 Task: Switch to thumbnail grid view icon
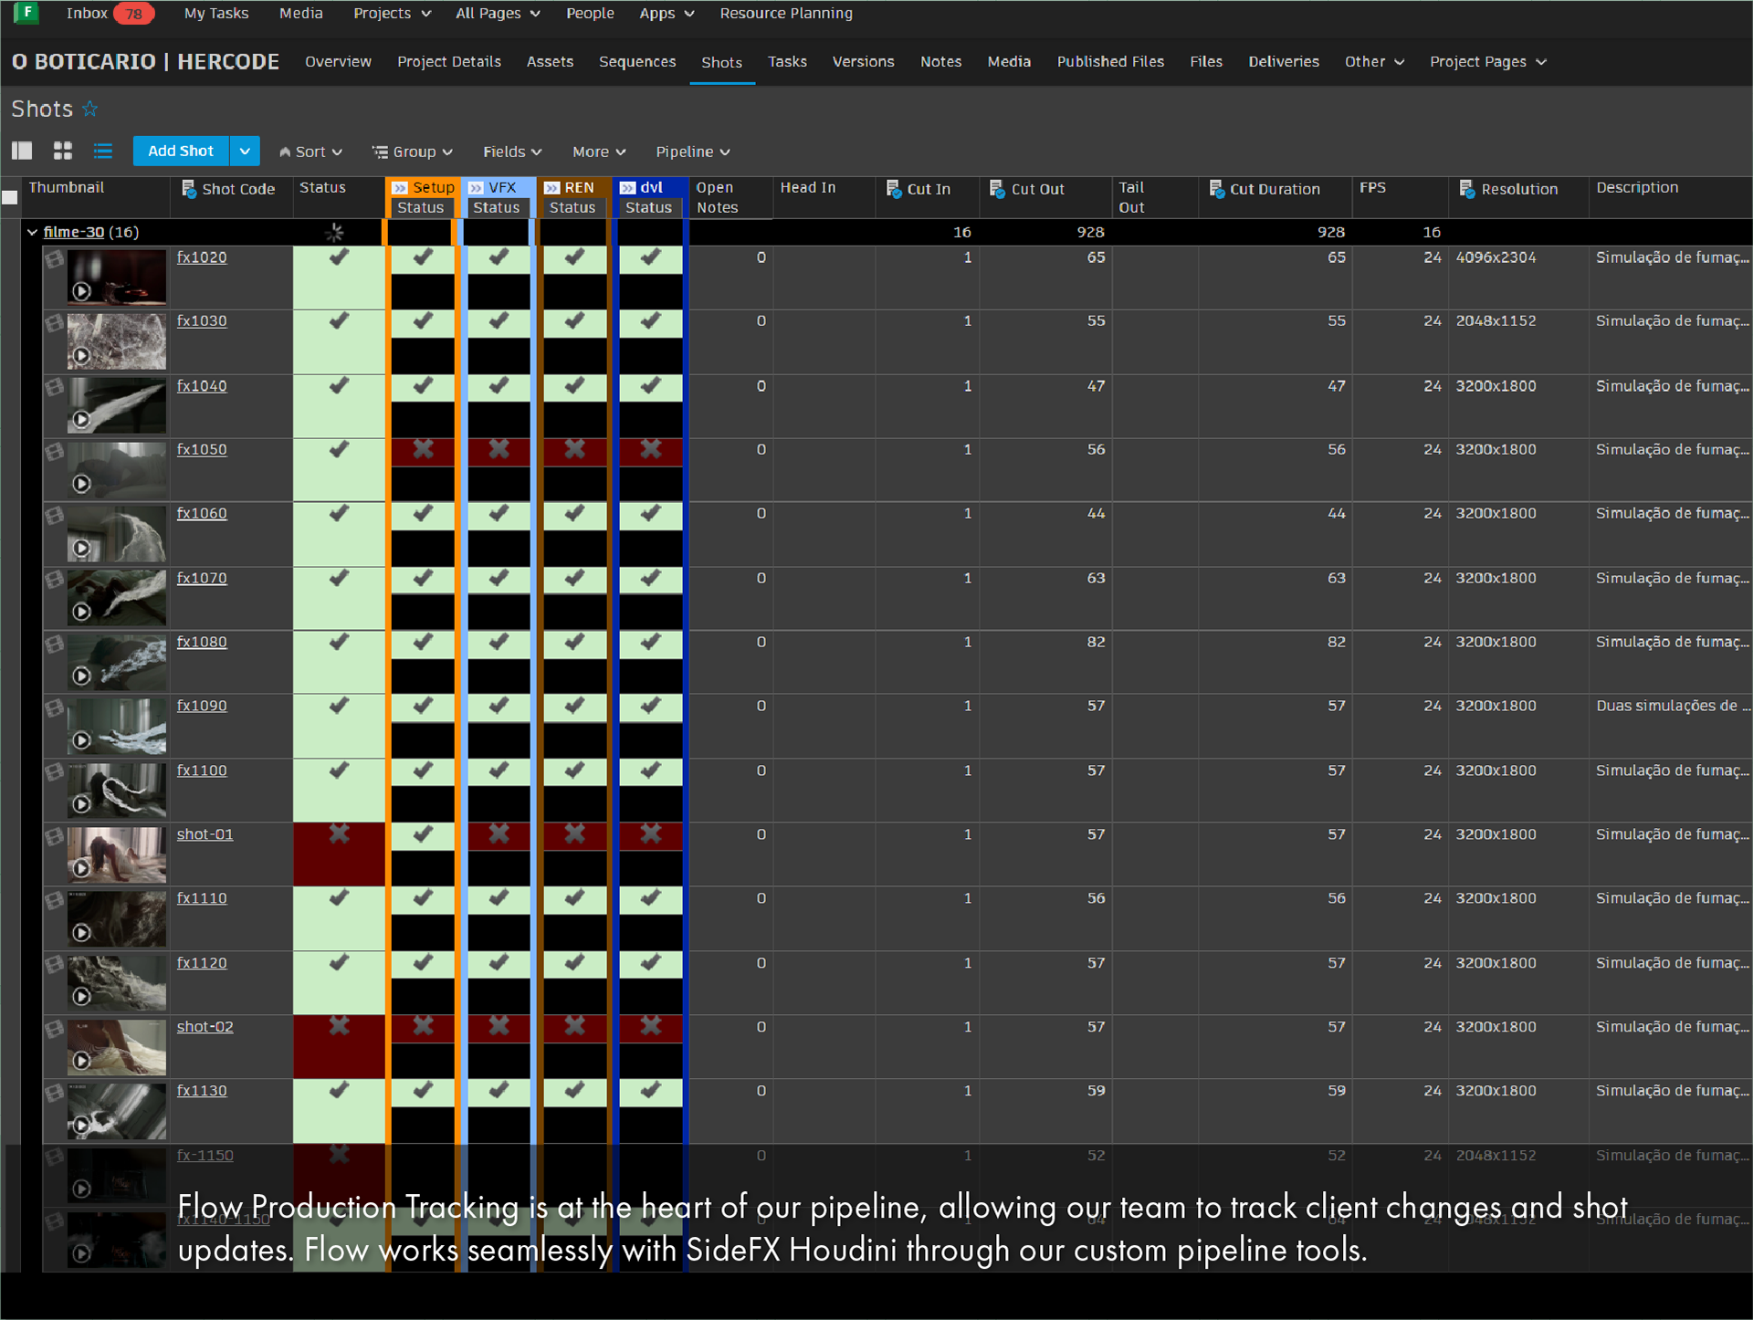point(63,152)
